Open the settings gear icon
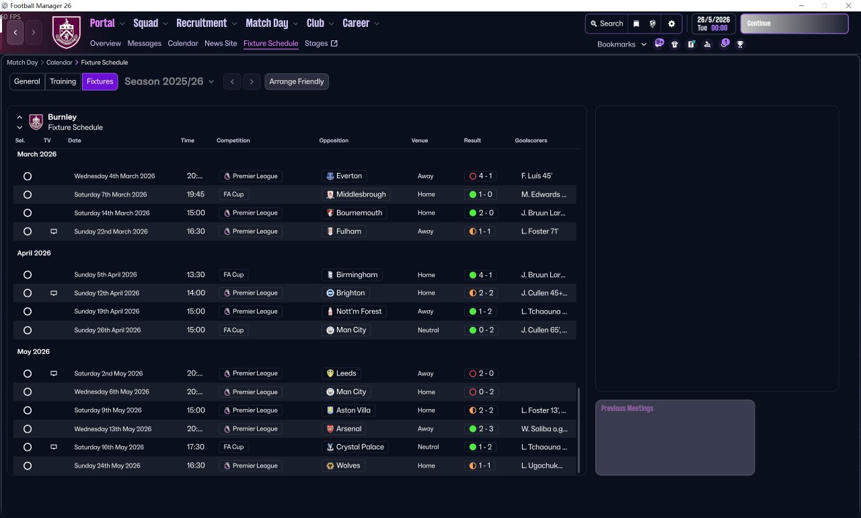Viewport: 861px width, 518px height. (x=671, y=24)
